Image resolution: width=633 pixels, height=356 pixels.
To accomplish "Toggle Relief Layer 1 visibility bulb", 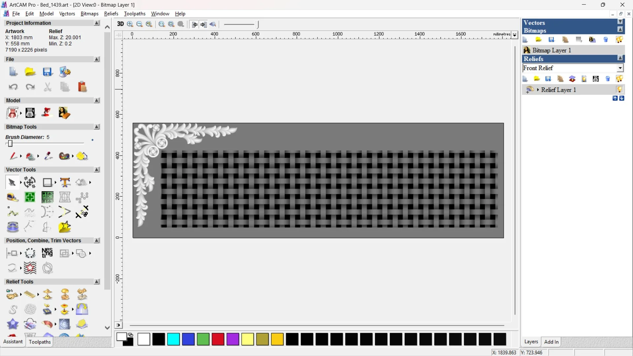I will click(x=619, y=90).
